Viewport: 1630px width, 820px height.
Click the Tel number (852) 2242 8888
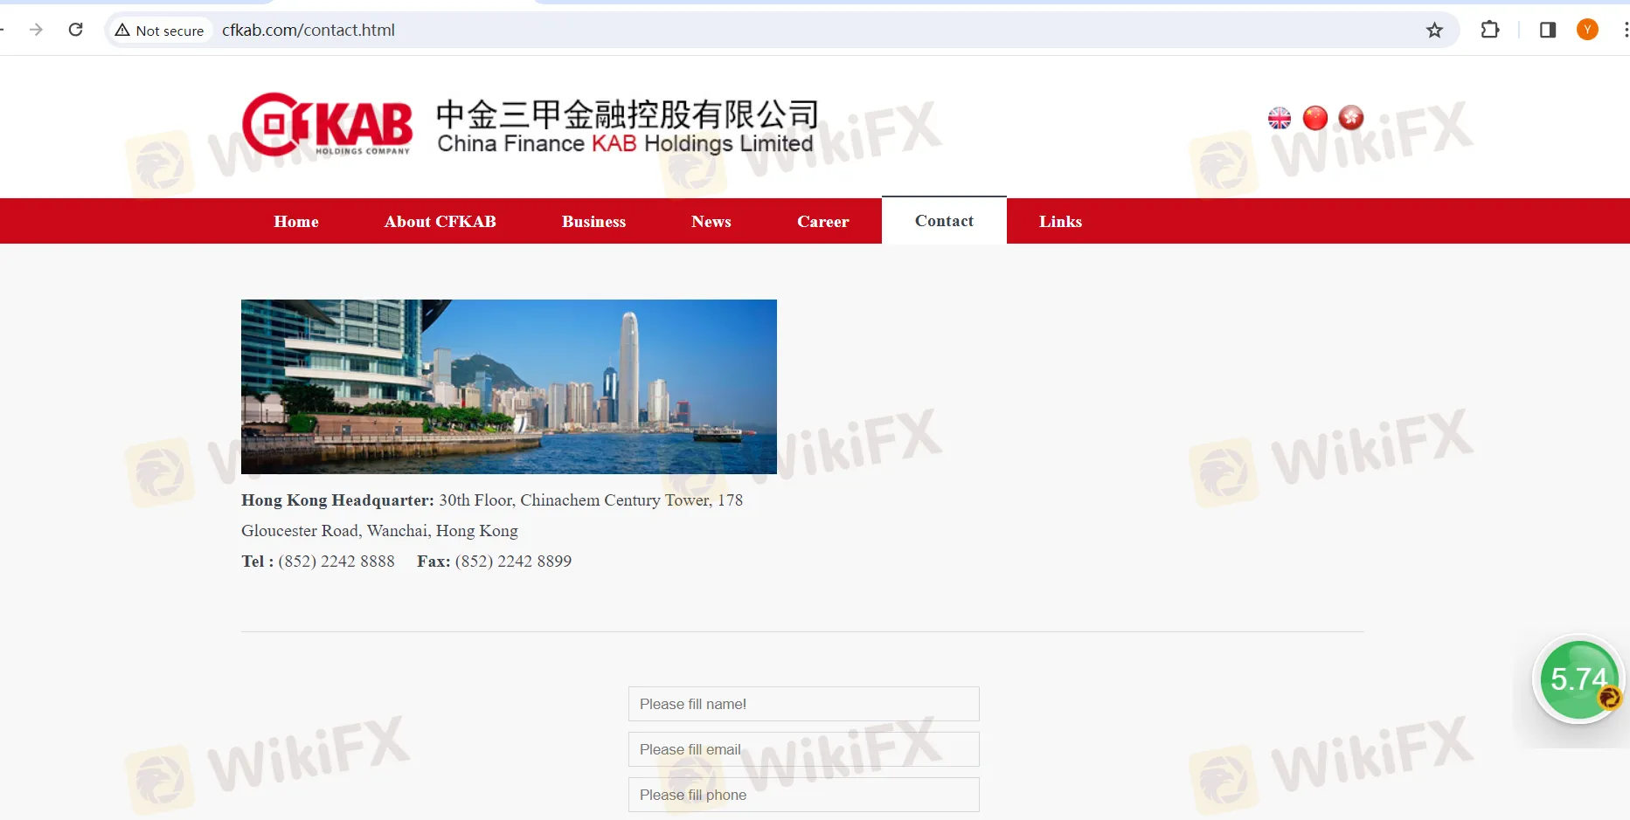336,562
